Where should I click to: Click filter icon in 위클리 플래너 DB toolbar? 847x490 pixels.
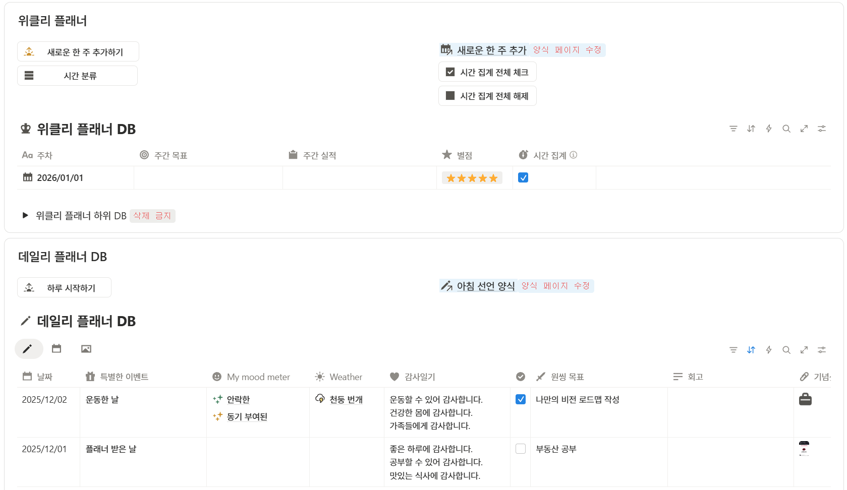point(733,129)
